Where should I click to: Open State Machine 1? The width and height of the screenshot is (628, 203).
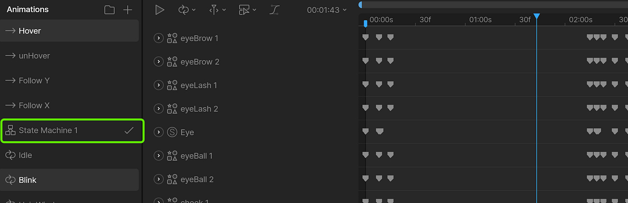coord(72,130)
